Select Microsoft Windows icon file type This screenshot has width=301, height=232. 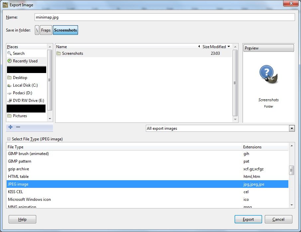click(x=29, y=199)
